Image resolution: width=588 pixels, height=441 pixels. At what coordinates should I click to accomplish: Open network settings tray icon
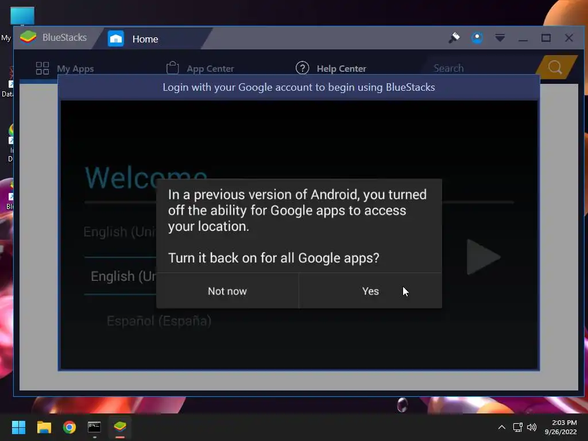[x=518, y=427]
